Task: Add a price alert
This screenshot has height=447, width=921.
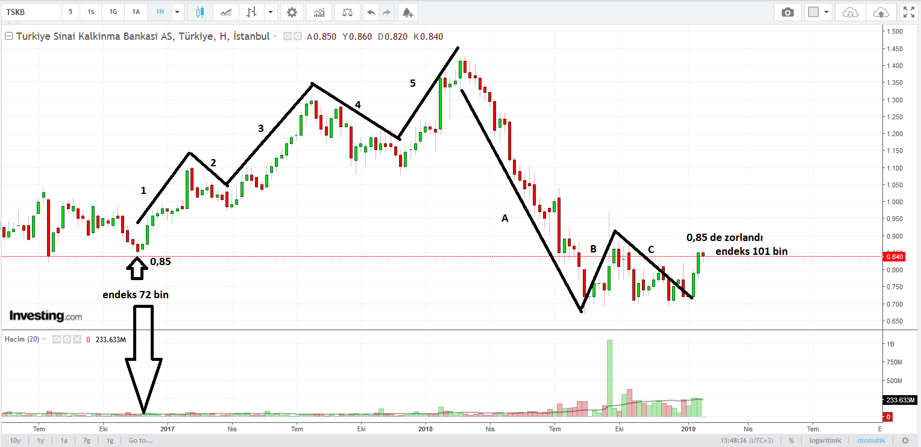Action: click(x=408, y=12)
